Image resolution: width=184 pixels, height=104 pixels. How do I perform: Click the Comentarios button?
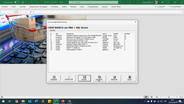(x=175, y=7)
